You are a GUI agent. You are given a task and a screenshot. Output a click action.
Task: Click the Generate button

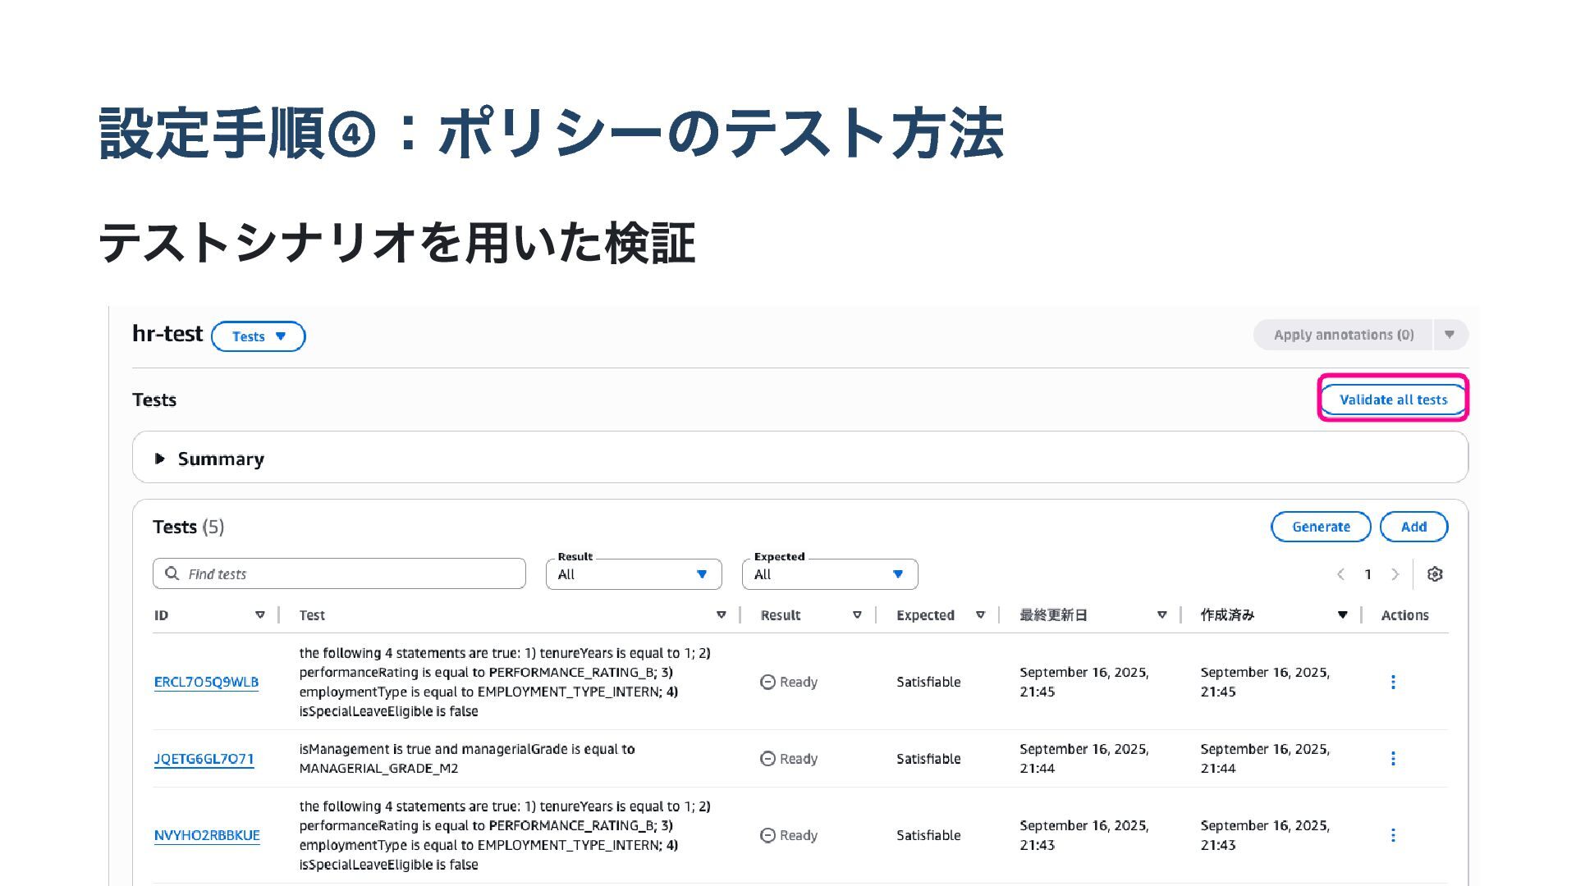pos(1320,527)
